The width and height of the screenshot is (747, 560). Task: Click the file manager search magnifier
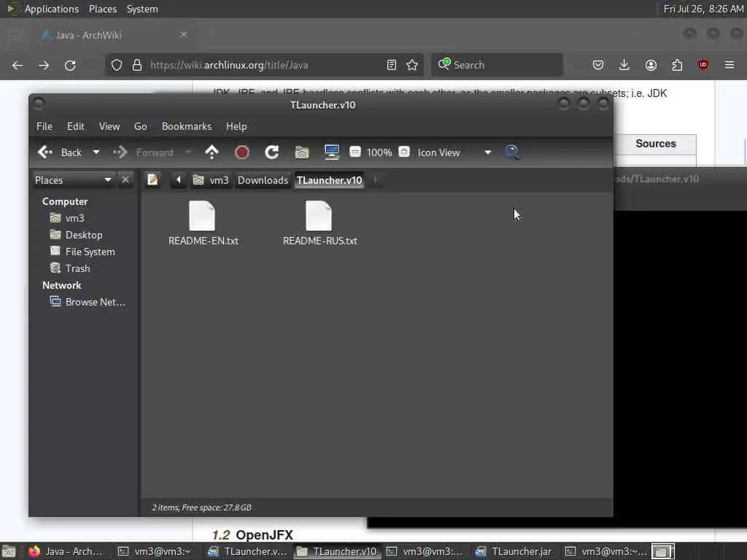(512, 152)
